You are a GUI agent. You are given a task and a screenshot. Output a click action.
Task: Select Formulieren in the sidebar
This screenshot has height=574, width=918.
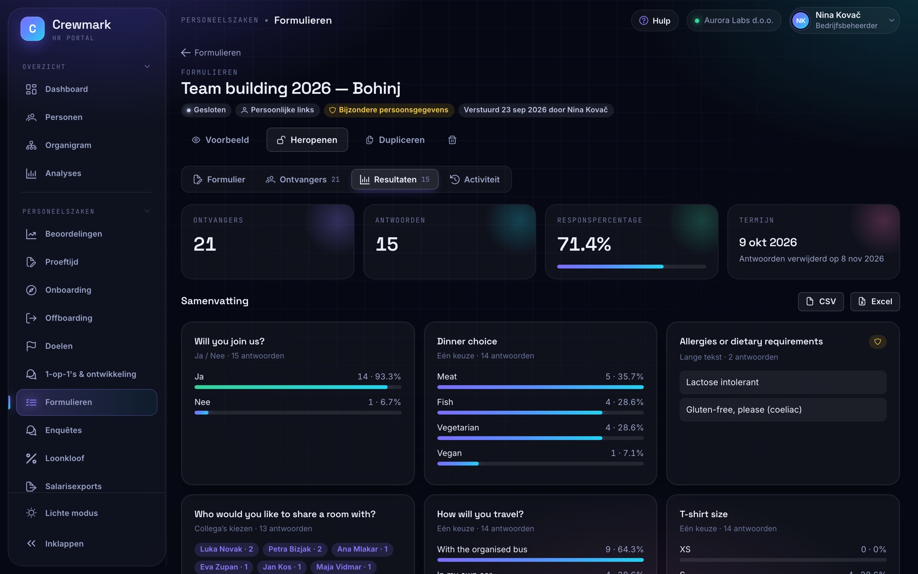pyautogui.click(x=87, y=402)
